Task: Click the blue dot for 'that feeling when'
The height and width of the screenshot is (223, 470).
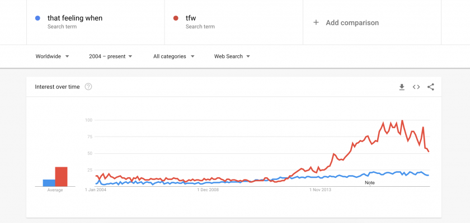Action: click(x=37, y=18)
